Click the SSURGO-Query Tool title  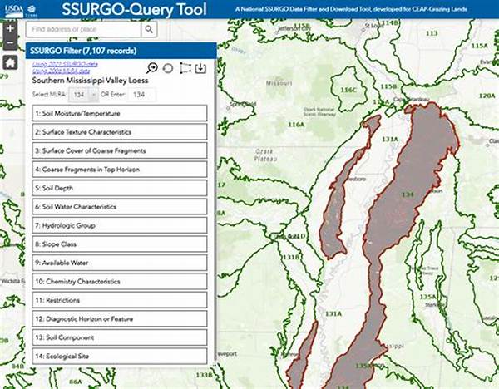[134, 9]
